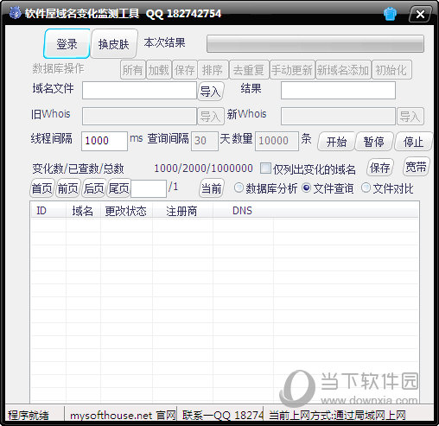The width and height of the screenshot is (439, 426).
Task: Go to 后页 next page
Action: [94, 188]
